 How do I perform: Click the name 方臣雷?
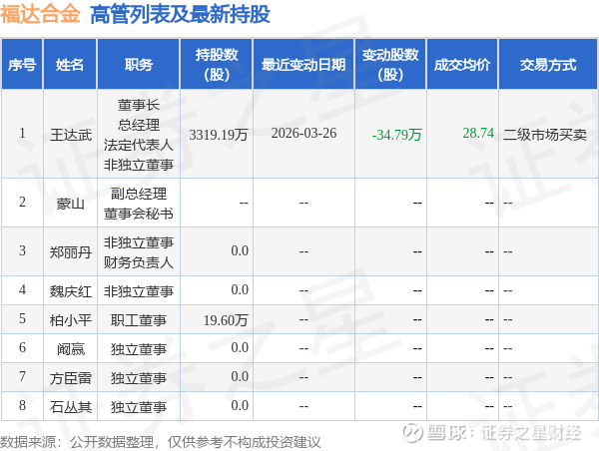pos(71,378)
